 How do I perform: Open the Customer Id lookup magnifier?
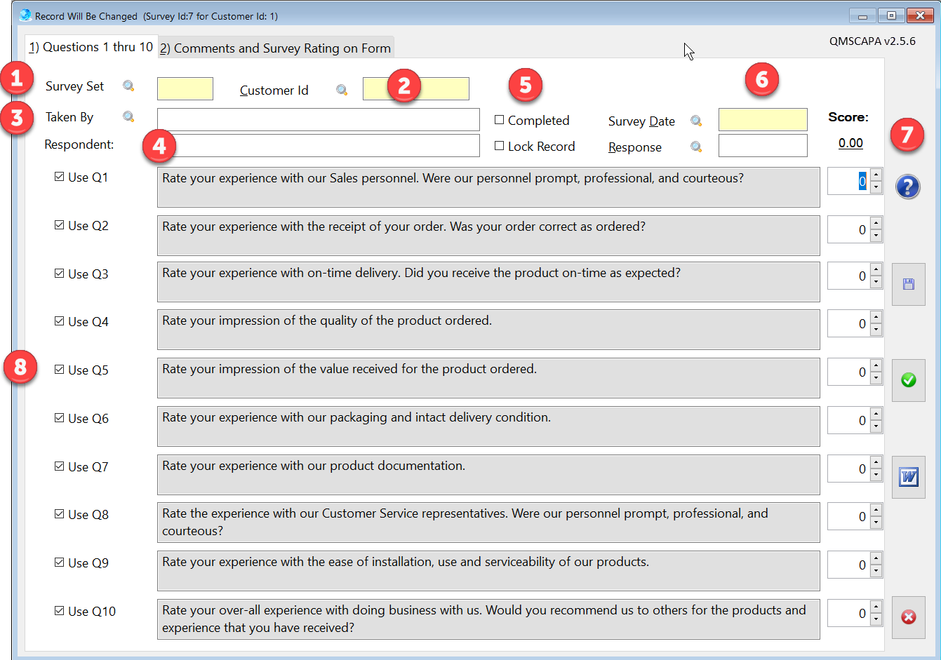[342, 90]
